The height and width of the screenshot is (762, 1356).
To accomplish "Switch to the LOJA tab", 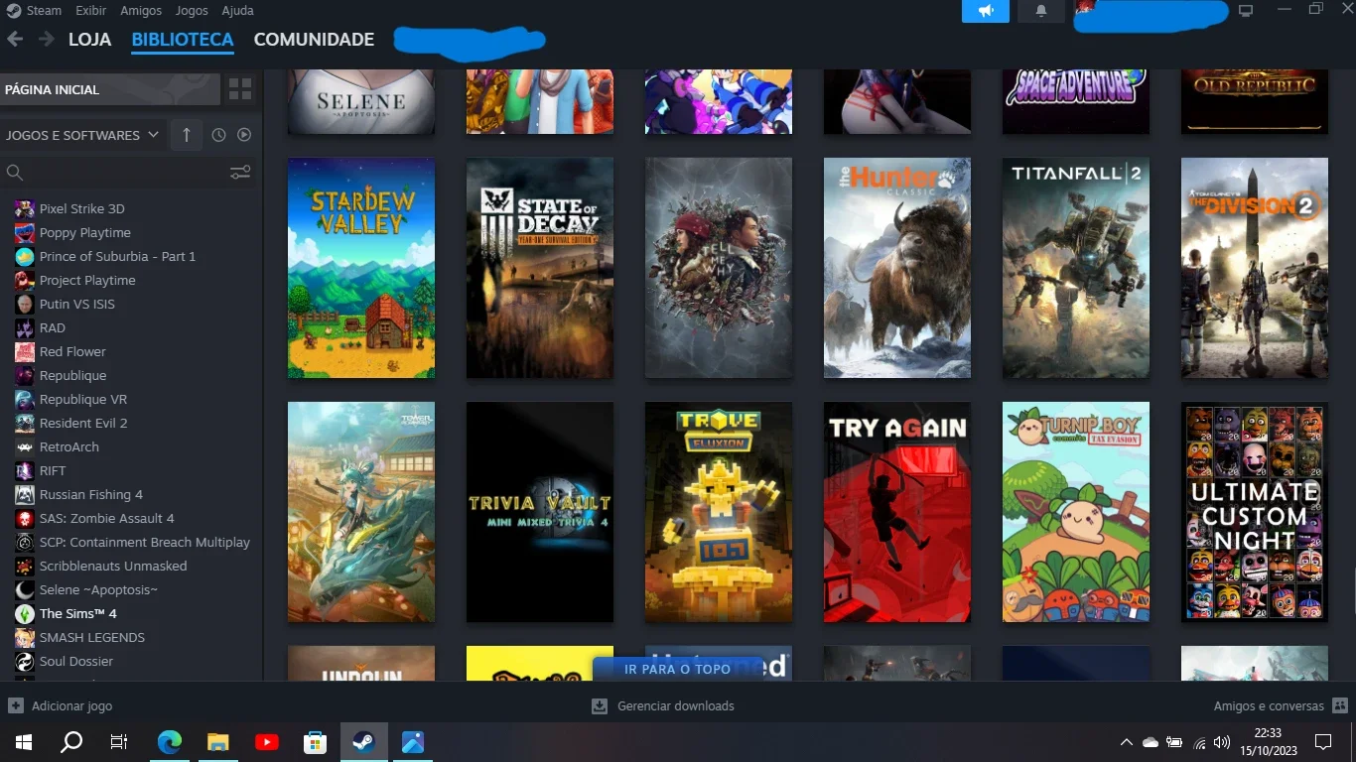I will pyautogui.click(x=89, y=40).
